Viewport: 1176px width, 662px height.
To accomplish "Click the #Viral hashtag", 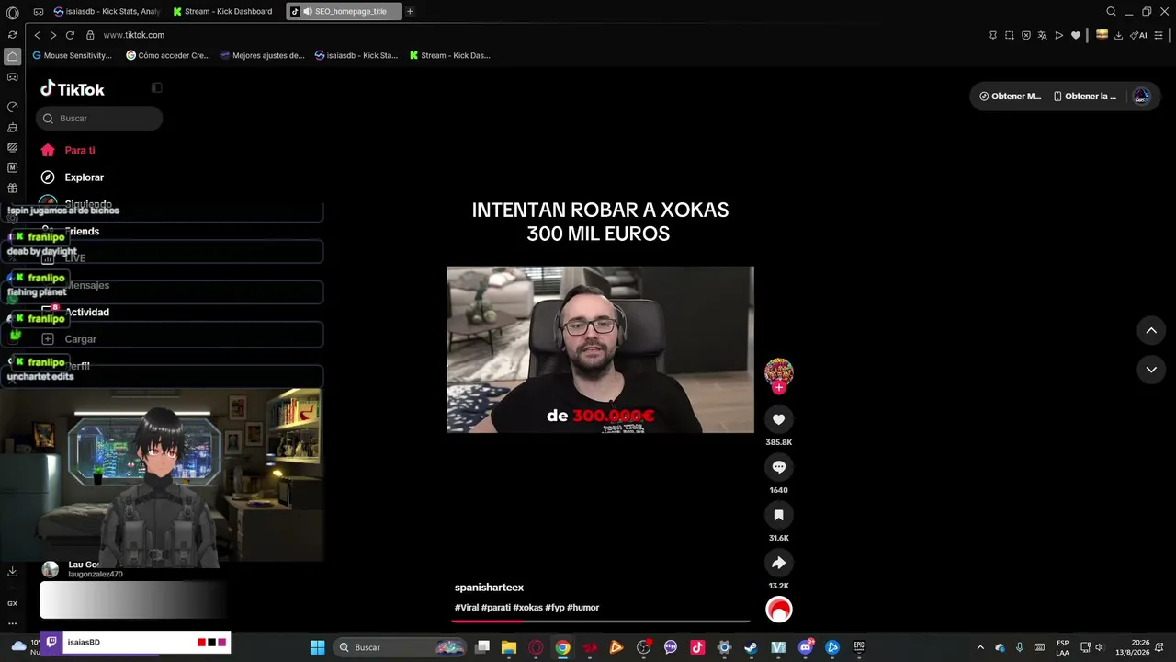I will [467, 608].
